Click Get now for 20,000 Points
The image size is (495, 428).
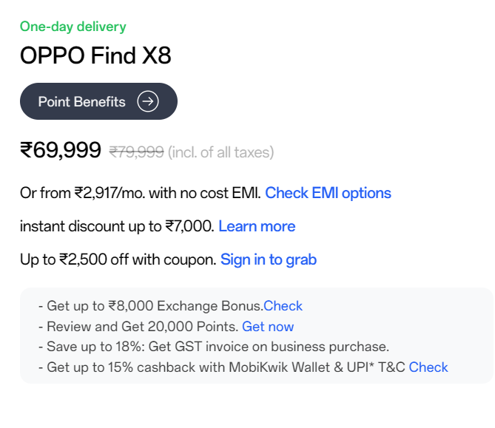point(268,326)
